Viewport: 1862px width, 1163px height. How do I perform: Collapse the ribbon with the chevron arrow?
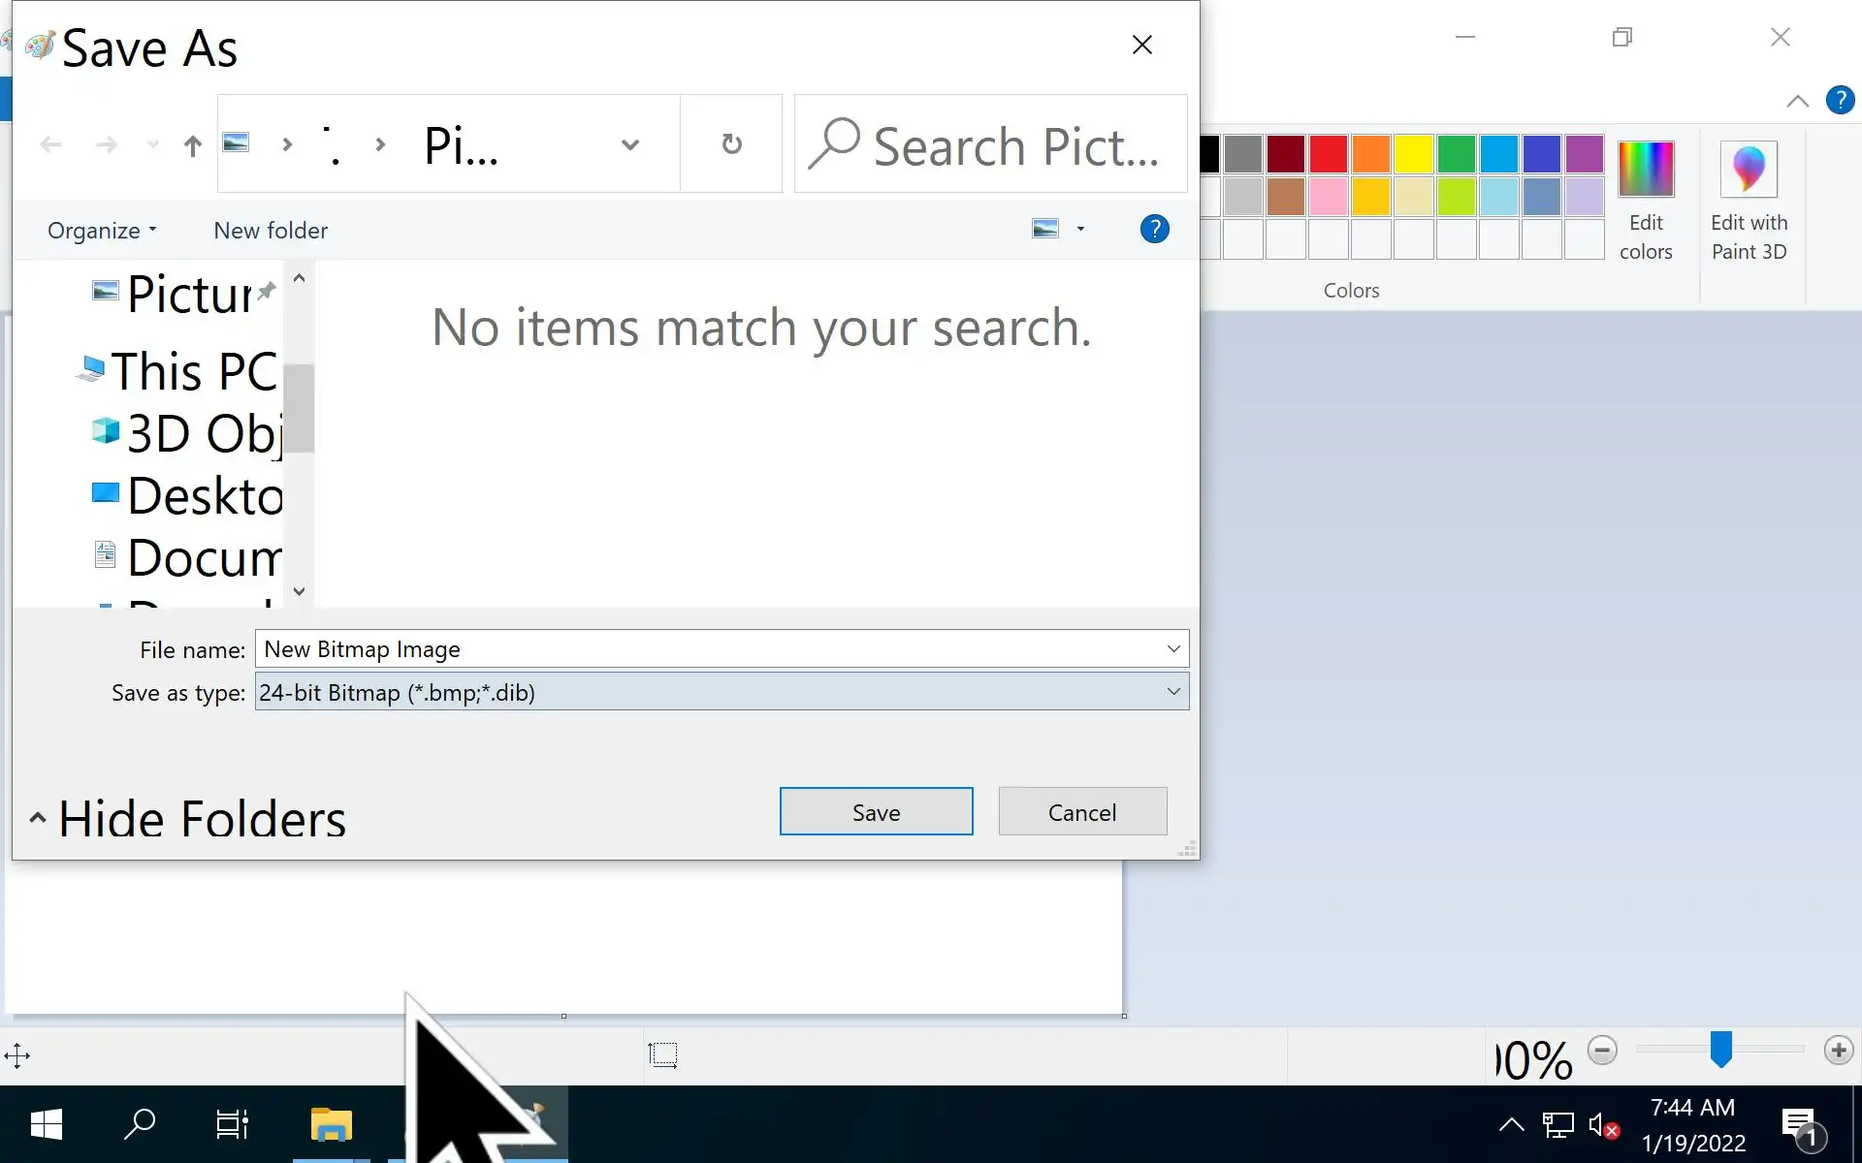point(1797,101)
